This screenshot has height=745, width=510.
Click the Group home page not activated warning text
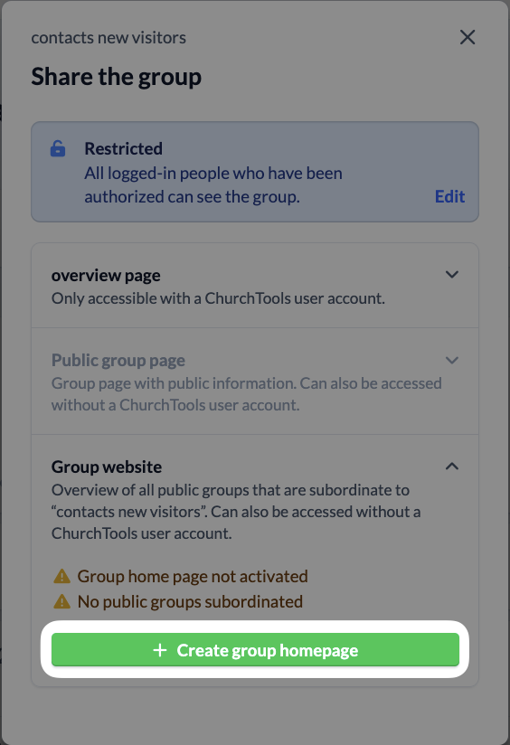pos(193,576)
